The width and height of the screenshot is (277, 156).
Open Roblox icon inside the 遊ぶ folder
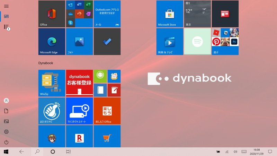click(x=216, y=33)
